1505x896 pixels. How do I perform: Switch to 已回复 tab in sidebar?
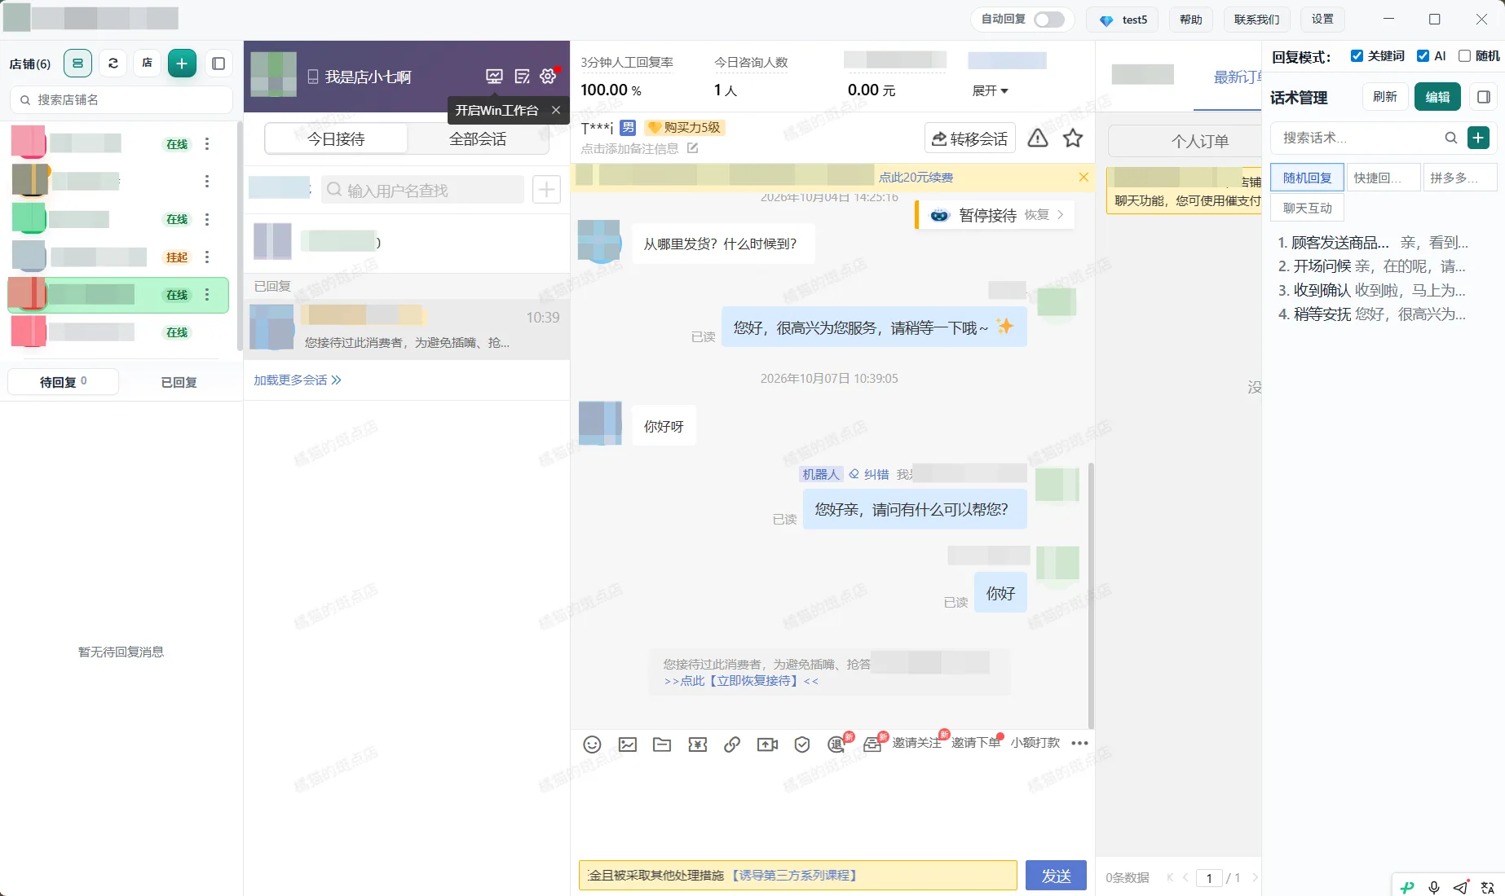[x=179, y=382]
